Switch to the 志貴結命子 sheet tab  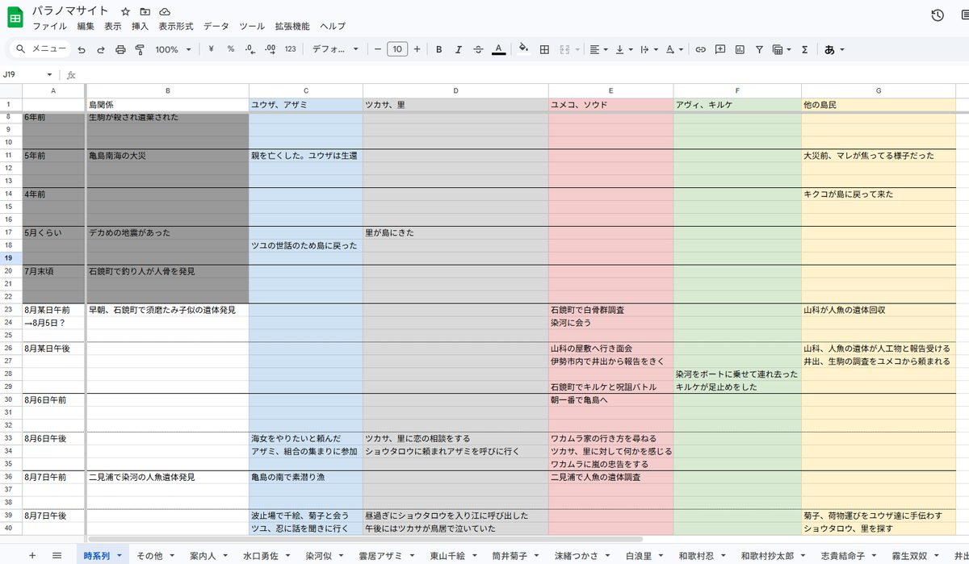tap(847, 555)
